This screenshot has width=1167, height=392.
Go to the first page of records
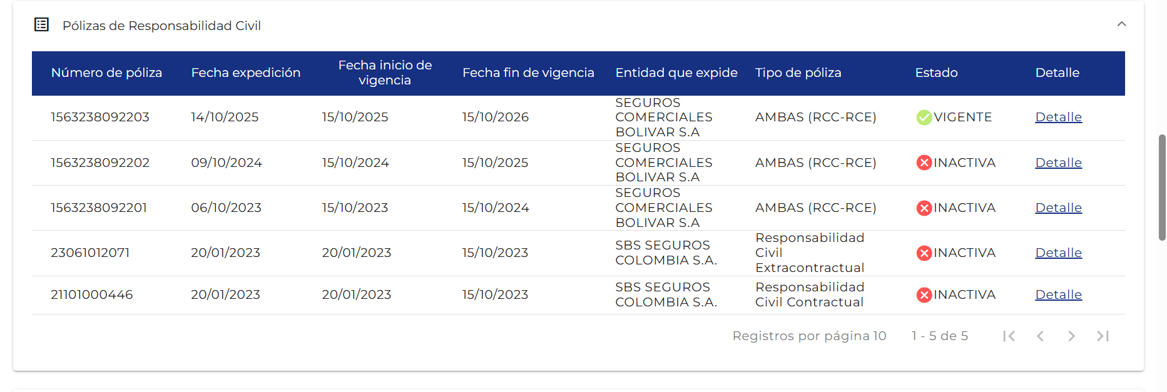pyautogui.click(x=1009, y=336)
